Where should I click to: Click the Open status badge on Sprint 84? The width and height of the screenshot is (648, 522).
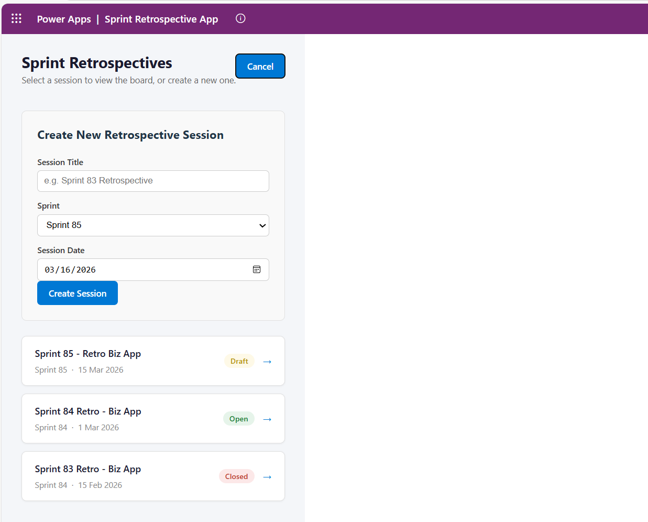click(239, 418)
